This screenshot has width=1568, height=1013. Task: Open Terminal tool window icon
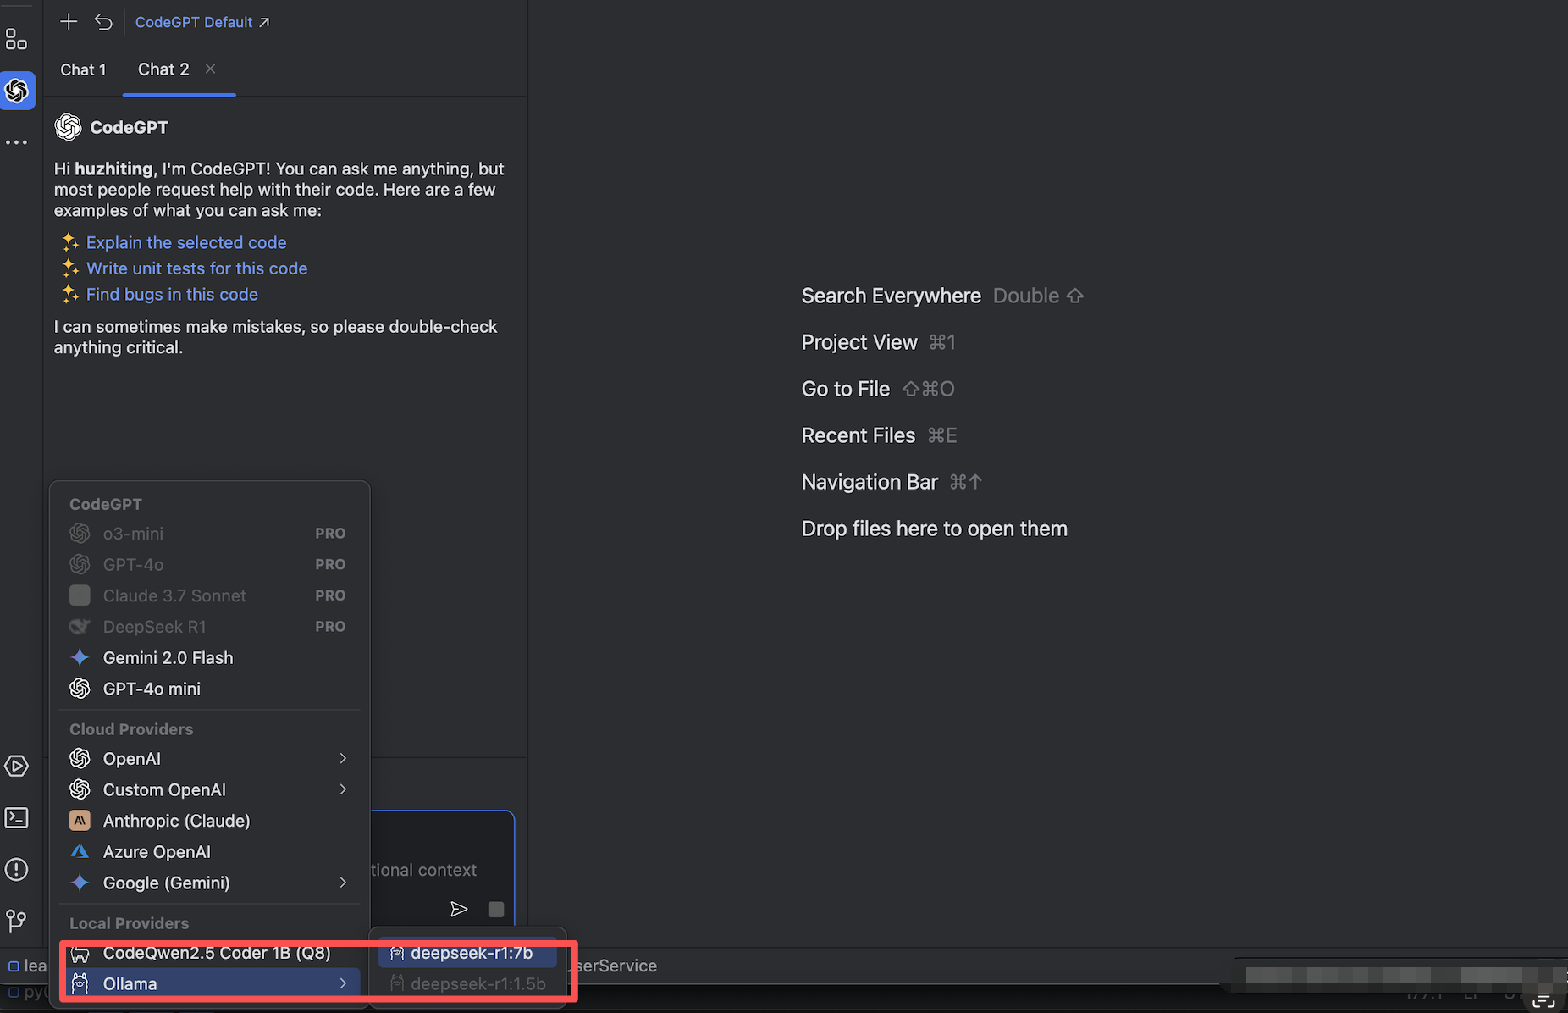16,817
